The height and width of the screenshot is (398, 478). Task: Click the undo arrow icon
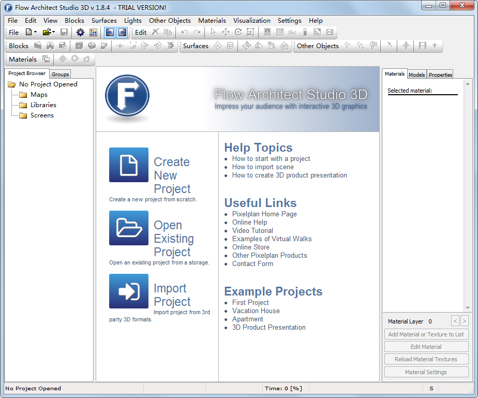pos(185,32)
